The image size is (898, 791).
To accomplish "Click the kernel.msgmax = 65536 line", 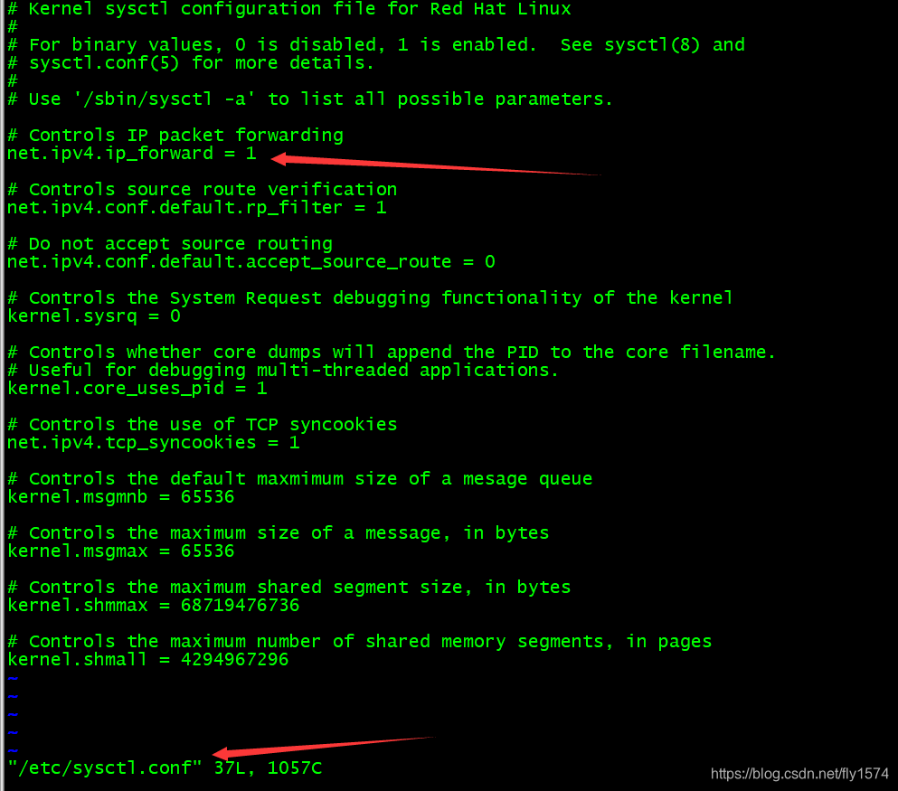I will point(121,551).
